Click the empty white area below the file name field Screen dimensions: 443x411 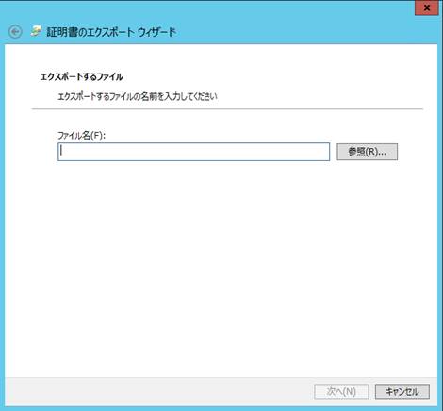(x=221, y=267)
